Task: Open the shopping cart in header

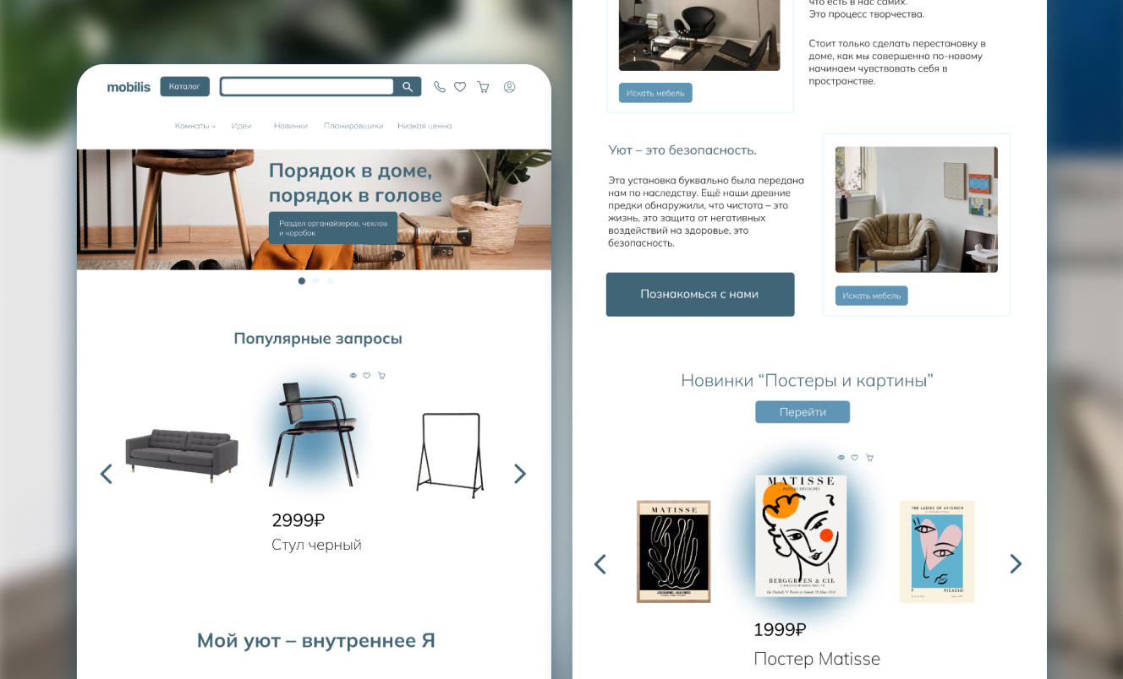Action: coord(484,87)
